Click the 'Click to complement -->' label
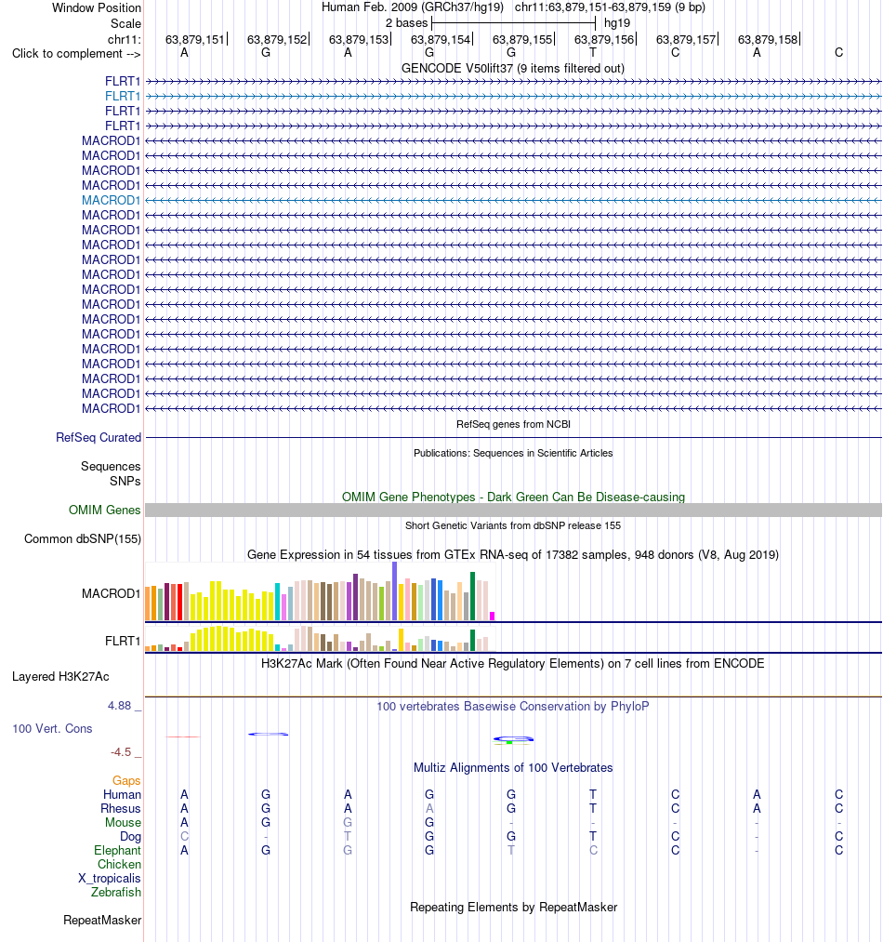Screen dimensions: 883x942 click(x=76, y=53)
